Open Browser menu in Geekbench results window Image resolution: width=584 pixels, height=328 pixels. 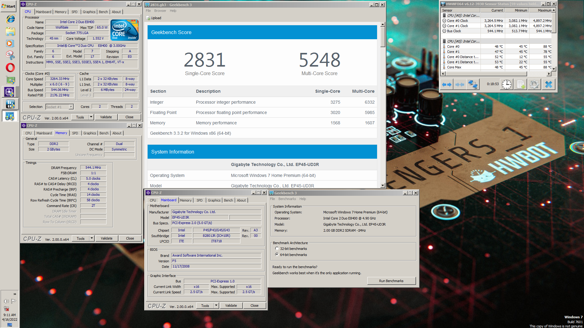[160, 11]
